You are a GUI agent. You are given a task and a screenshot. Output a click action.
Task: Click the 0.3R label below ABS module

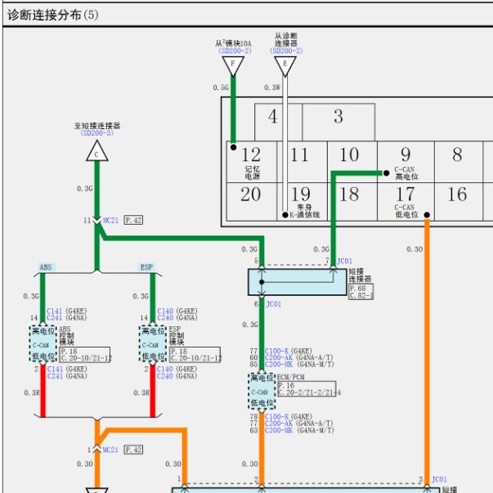click(32, 392)
